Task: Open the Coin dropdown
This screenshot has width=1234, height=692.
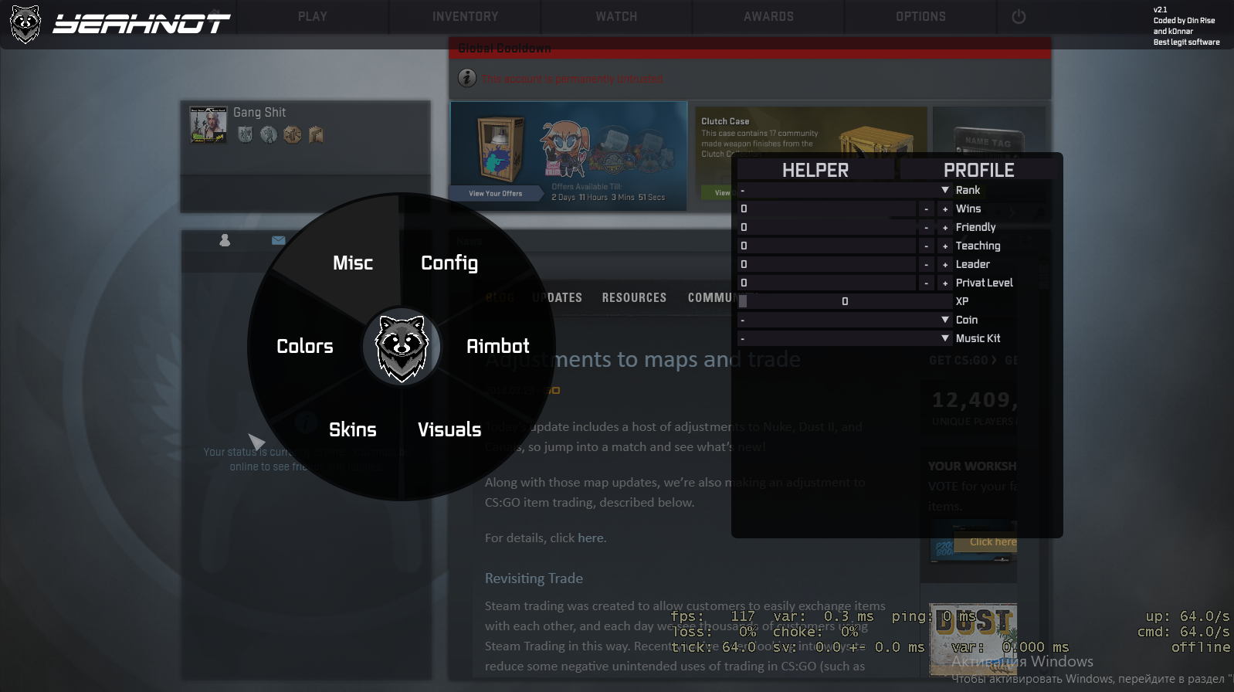Action: [x=845, y=320]
